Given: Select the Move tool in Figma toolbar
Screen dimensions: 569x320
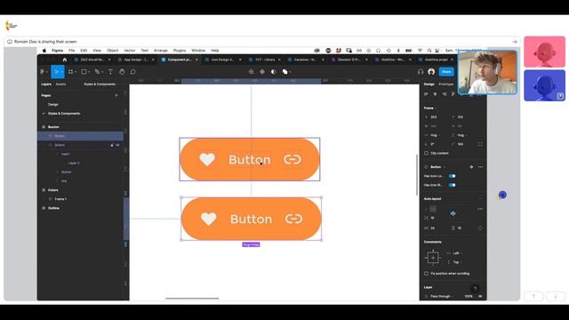Looking at the screenshot, I should click(56, 72).
